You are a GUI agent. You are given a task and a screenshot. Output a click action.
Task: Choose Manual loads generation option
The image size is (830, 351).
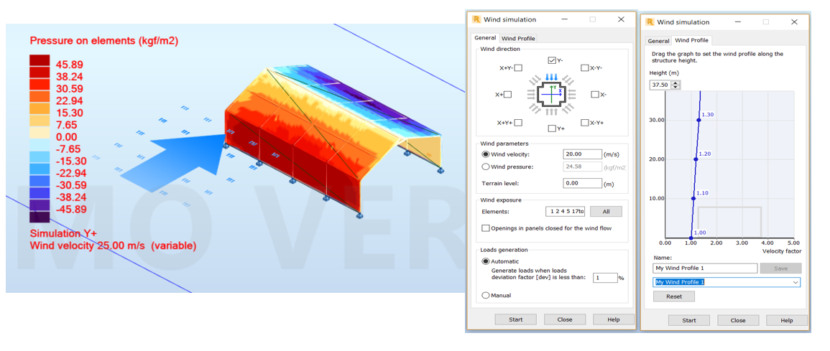[x=486, y=296]
